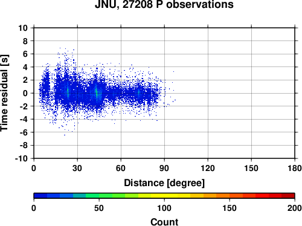This screenshot has height=226, width=302.
Task: Click the x-axis tick label '90'
Action: click(164, 168)
